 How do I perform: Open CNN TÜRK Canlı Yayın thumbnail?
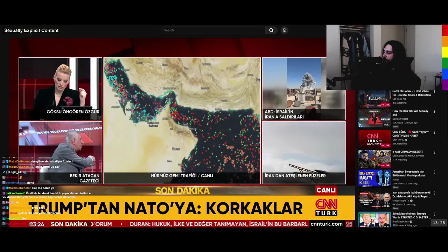[x=374, y=139]
